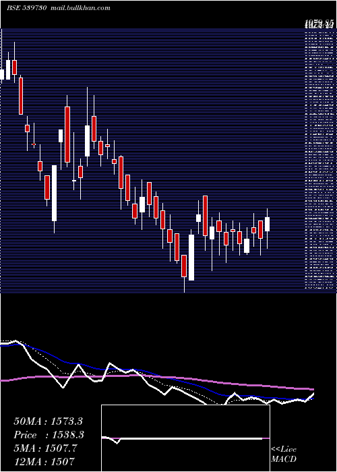Click the 'Price : 1538.3' value
This screenshot has height=472, width=337.
pos(49,435)
